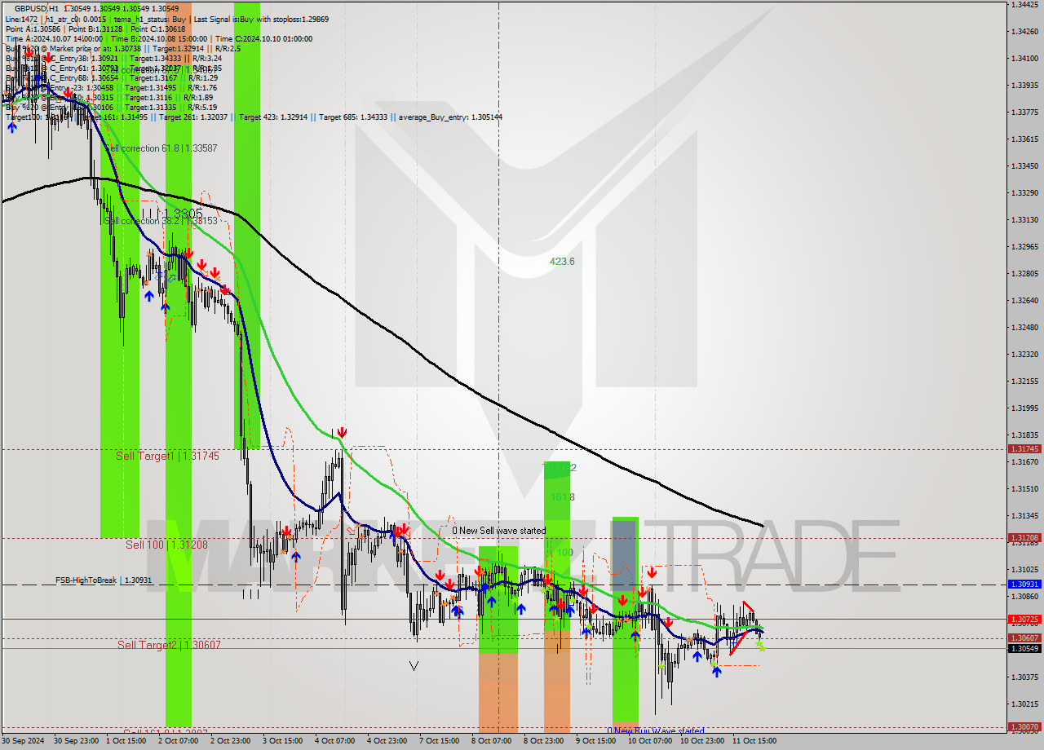This screenshot has width=1044, height=750.
Task: Select the '423.6' Fibonacci level label
Action: click(562, 262)
